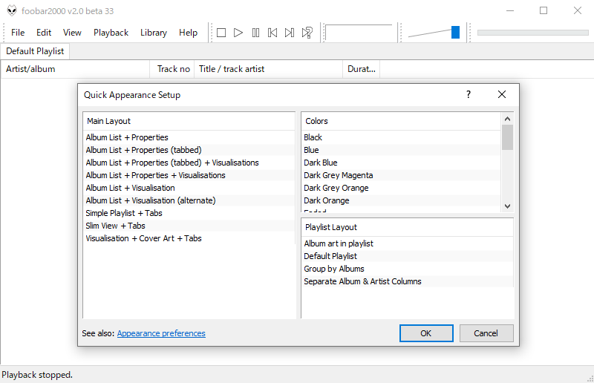594x383 pixels.
Task: Open the Edit menu
Action: (x=44, y=33)
